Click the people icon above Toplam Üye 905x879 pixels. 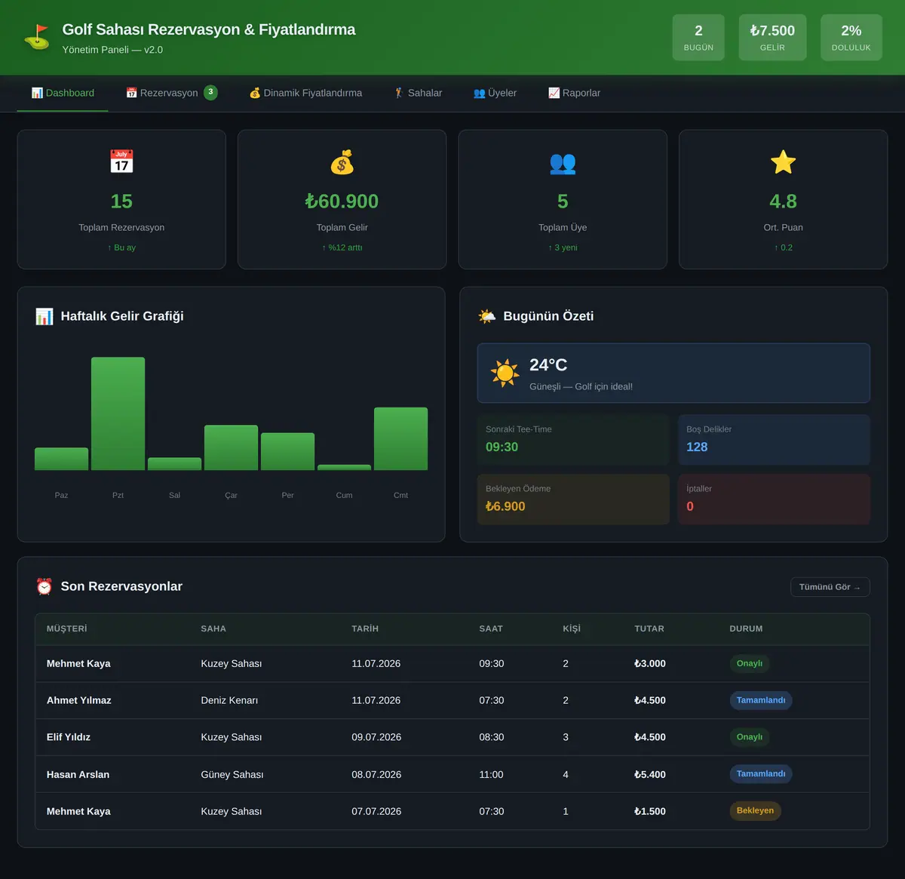(x=563, y=162)
